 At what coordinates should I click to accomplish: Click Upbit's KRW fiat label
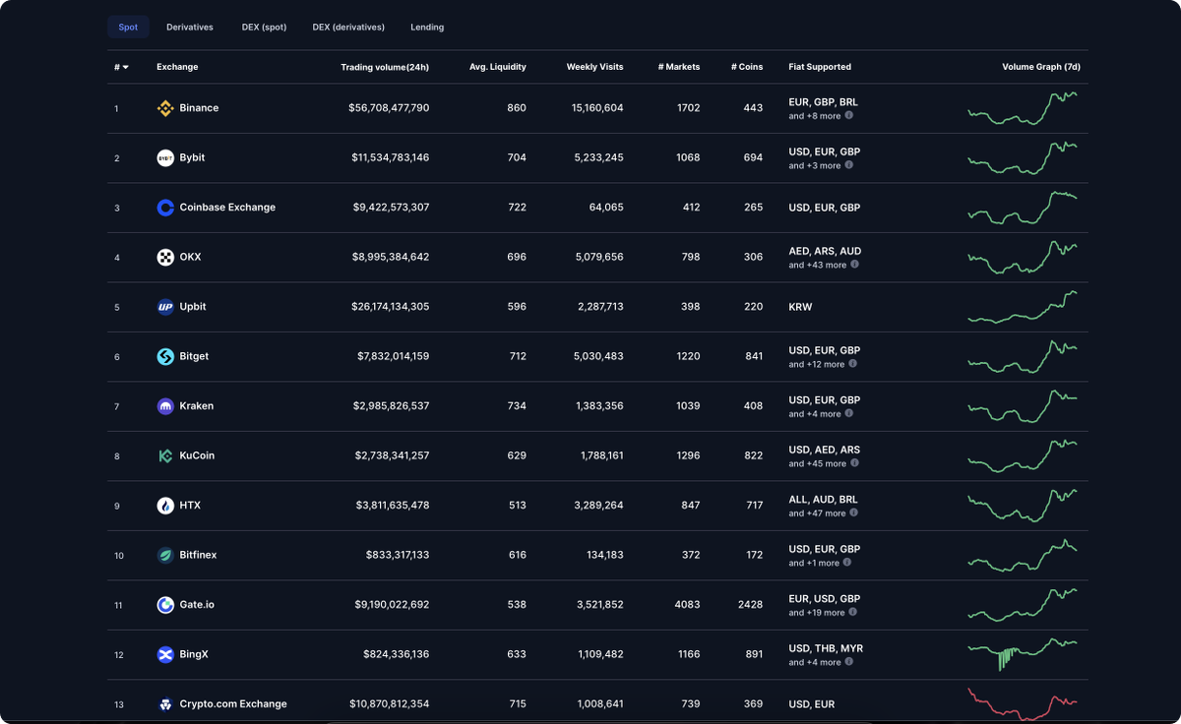click(800, 307)
